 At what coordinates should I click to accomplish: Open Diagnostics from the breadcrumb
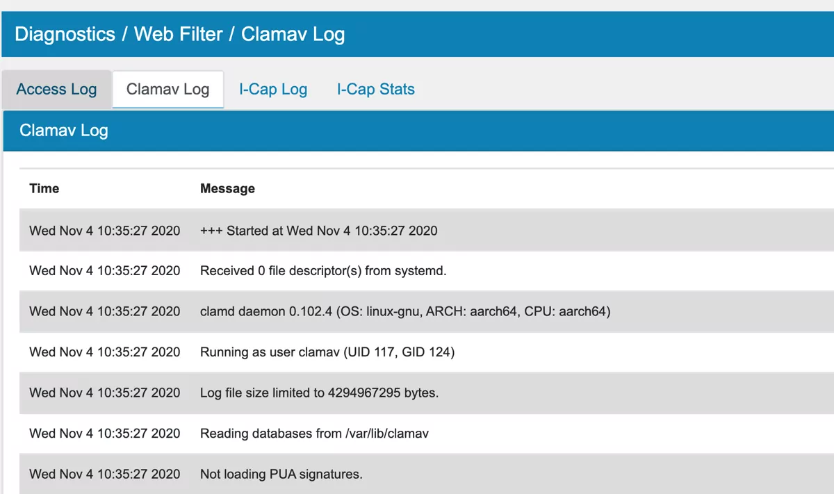click(x=65, y=34)
